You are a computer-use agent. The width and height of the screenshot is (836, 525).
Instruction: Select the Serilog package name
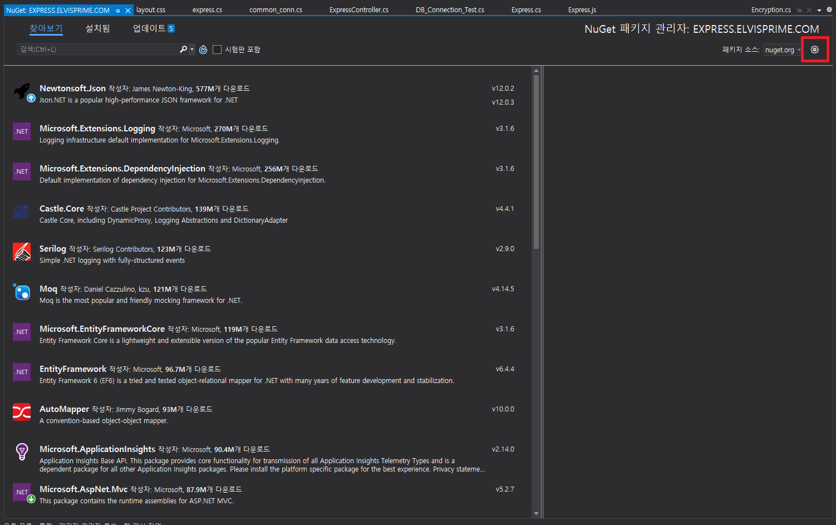(x=53, y=249)
